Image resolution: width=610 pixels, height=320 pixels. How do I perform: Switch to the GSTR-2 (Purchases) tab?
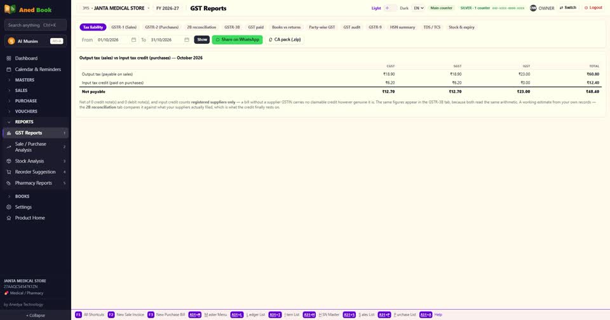coord(162,27)
